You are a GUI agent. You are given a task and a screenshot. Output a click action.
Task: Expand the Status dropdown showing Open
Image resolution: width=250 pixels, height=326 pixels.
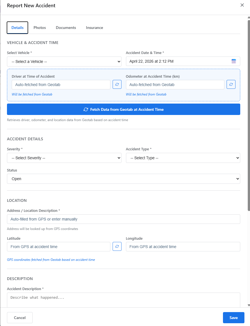[x=124, y=179]
